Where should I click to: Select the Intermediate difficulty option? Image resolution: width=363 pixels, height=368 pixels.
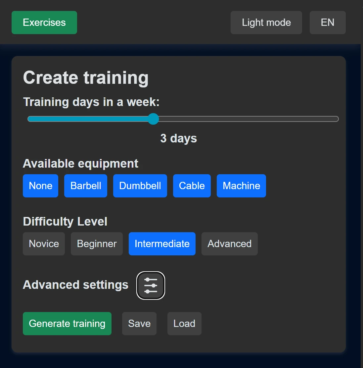(162, 244)
